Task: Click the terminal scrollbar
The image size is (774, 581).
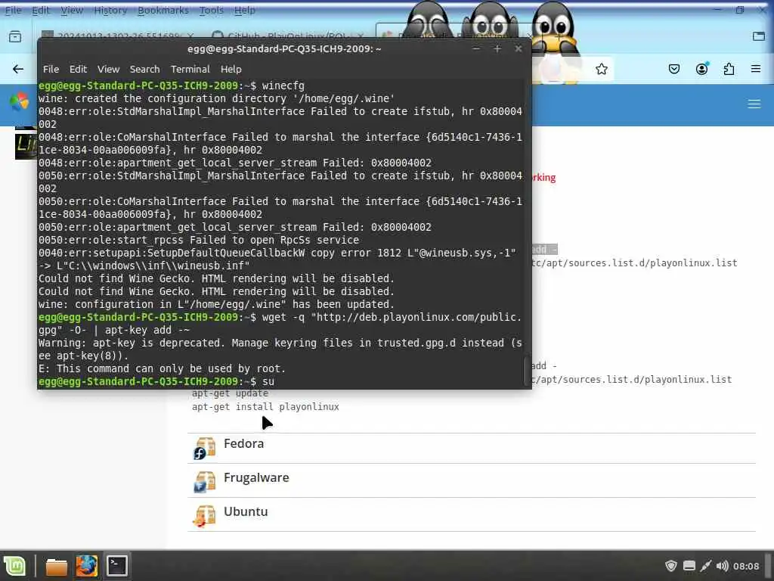Action: (527, 371)
